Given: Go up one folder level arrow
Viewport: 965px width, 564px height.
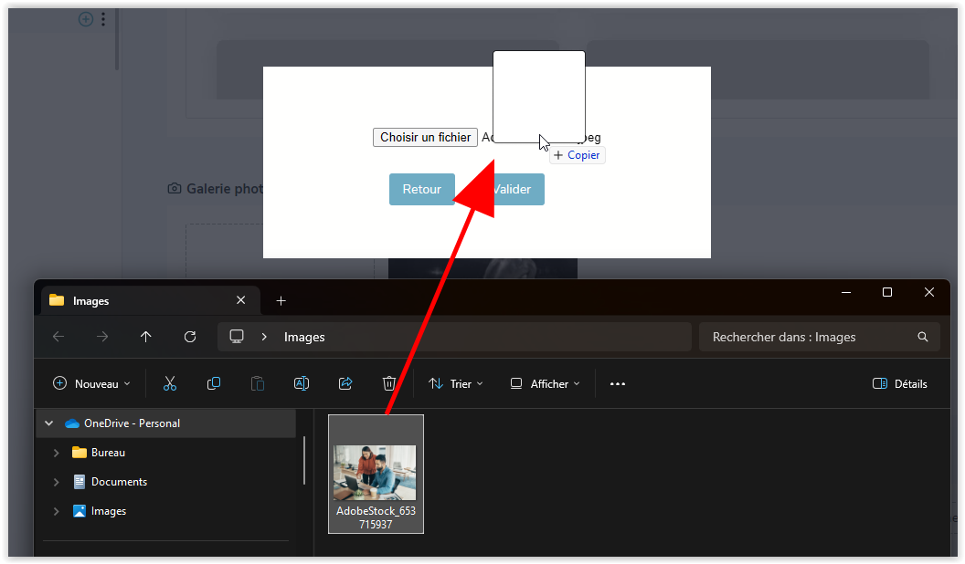Looking at the screenshot, I should [146, 337].
